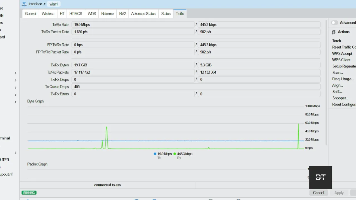Select the Traffic tab

pyautogui.click(x=180, y=14)
